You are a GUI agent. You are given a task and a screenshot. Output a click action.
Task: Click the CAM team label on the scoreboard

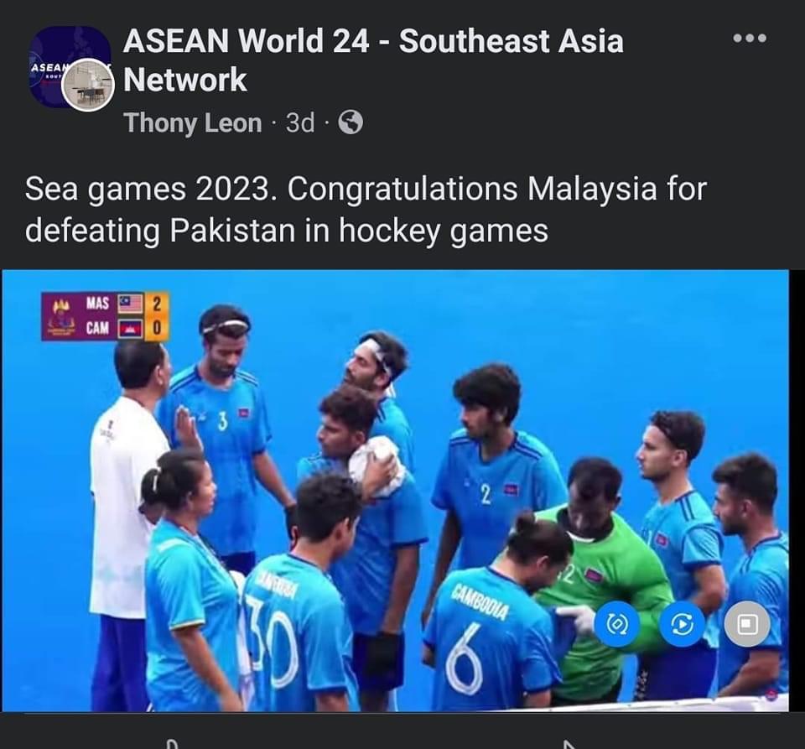(97, 328)
